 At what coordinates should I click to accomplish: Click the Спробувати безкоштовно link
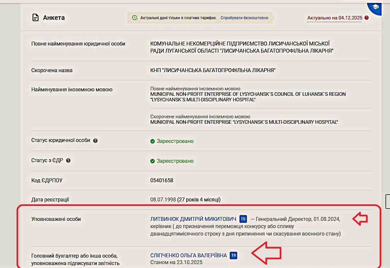[244, 18]
